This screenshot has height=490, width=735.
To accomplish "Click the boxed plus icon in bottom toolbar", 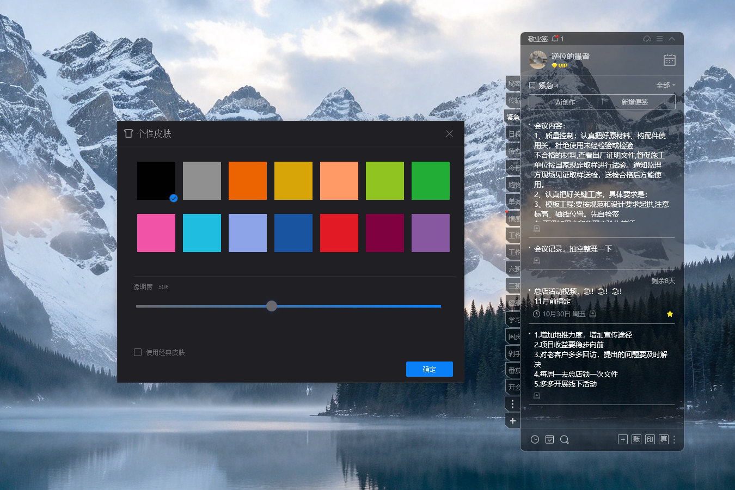I will coord(623,439).
